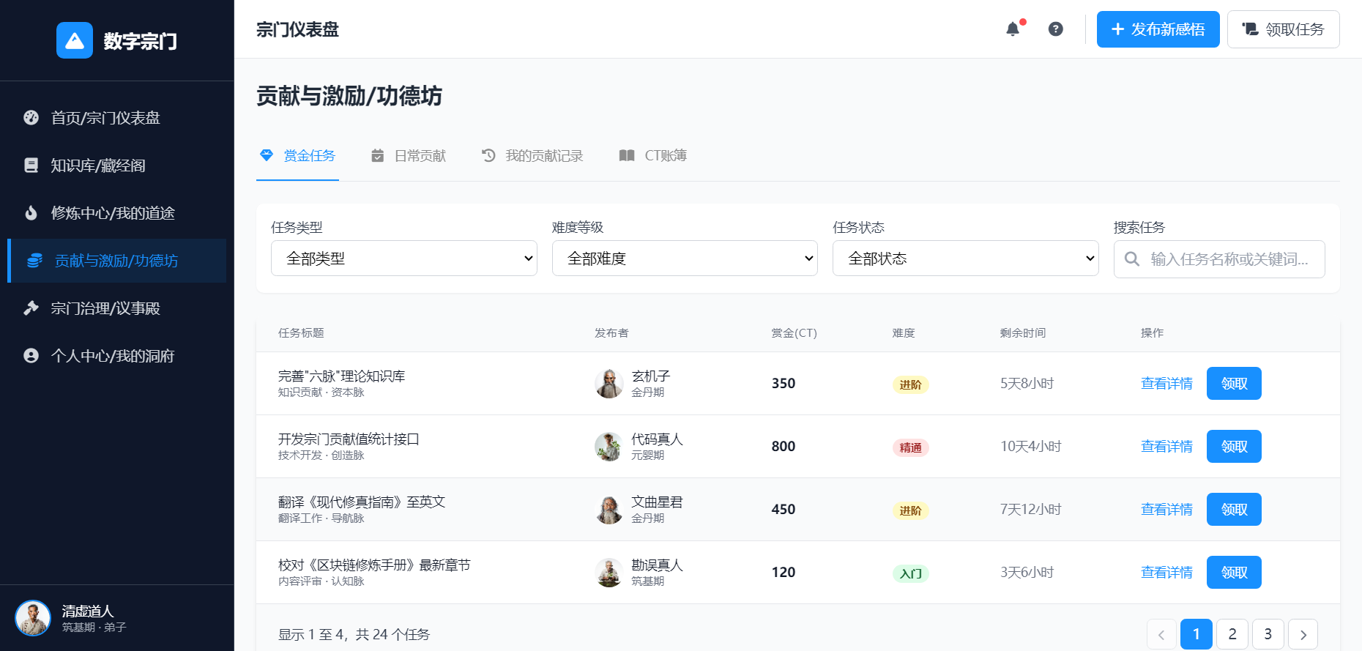Click the coins icon beside 贡献与激励/功德坊
Screen dimensions: 1362x651
(34, 260)
